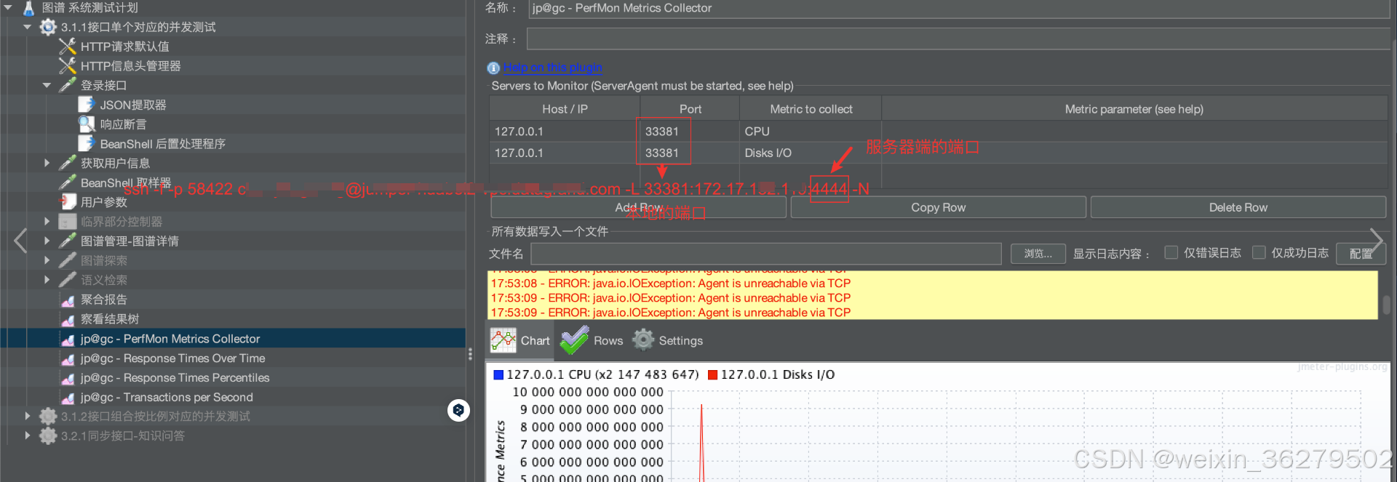
Task: Collapse the 登录接口 tree node
Action: pyautogui.click(x=47, y=85)
